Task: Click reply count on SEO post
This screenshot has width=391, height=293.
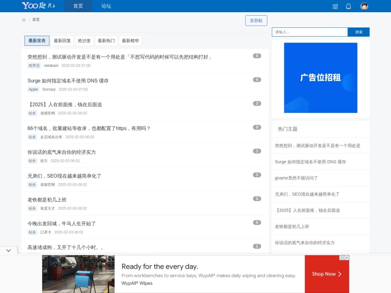Action: 257,175
